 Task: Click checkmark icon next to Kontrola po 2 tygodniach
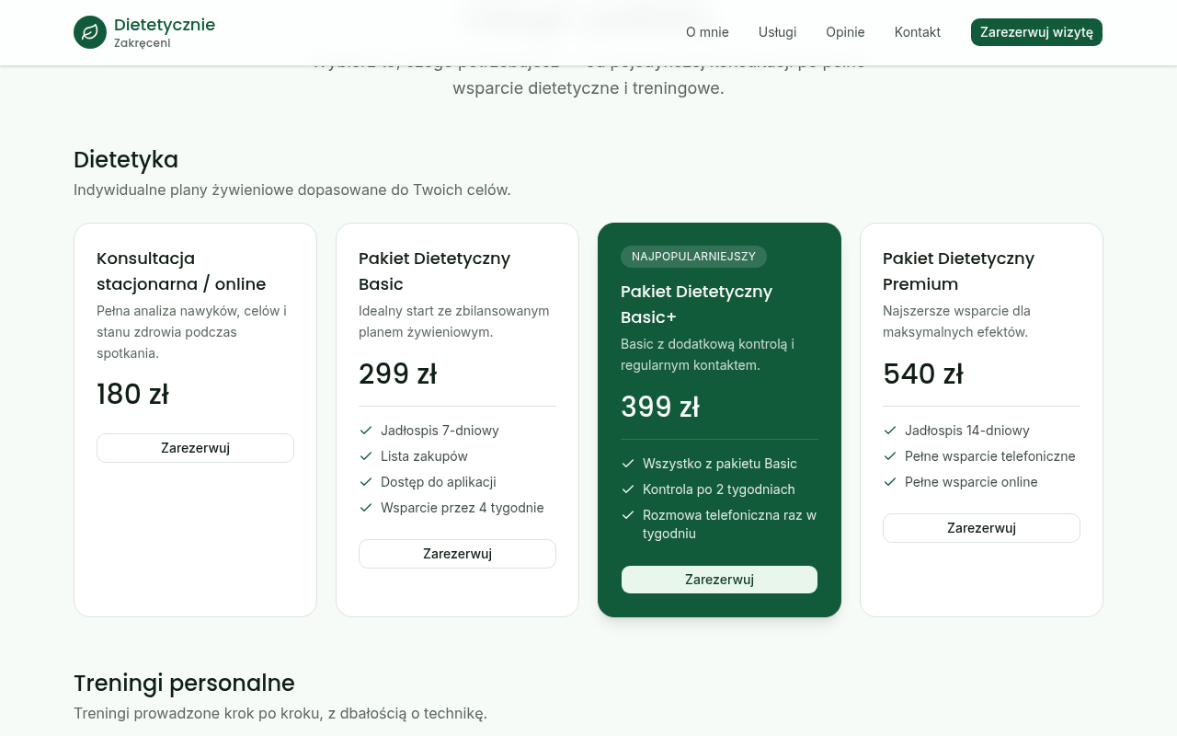pos(628,489)
